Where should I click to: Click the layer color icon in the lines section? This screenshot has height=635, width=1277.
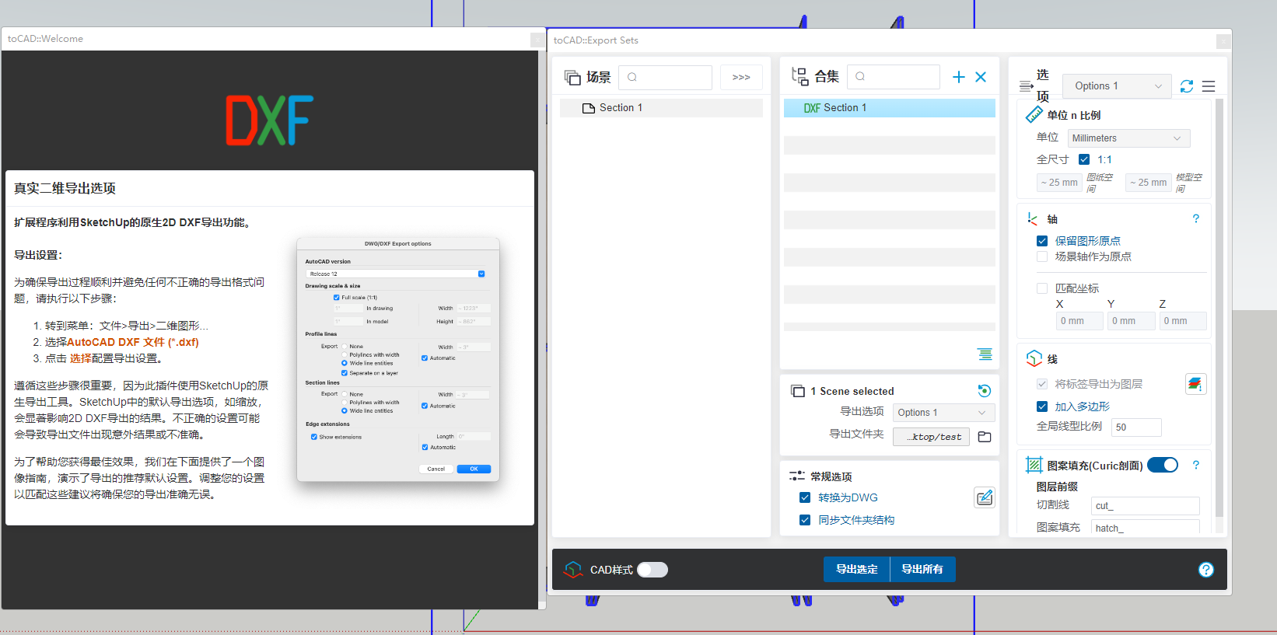(1195, 384)
